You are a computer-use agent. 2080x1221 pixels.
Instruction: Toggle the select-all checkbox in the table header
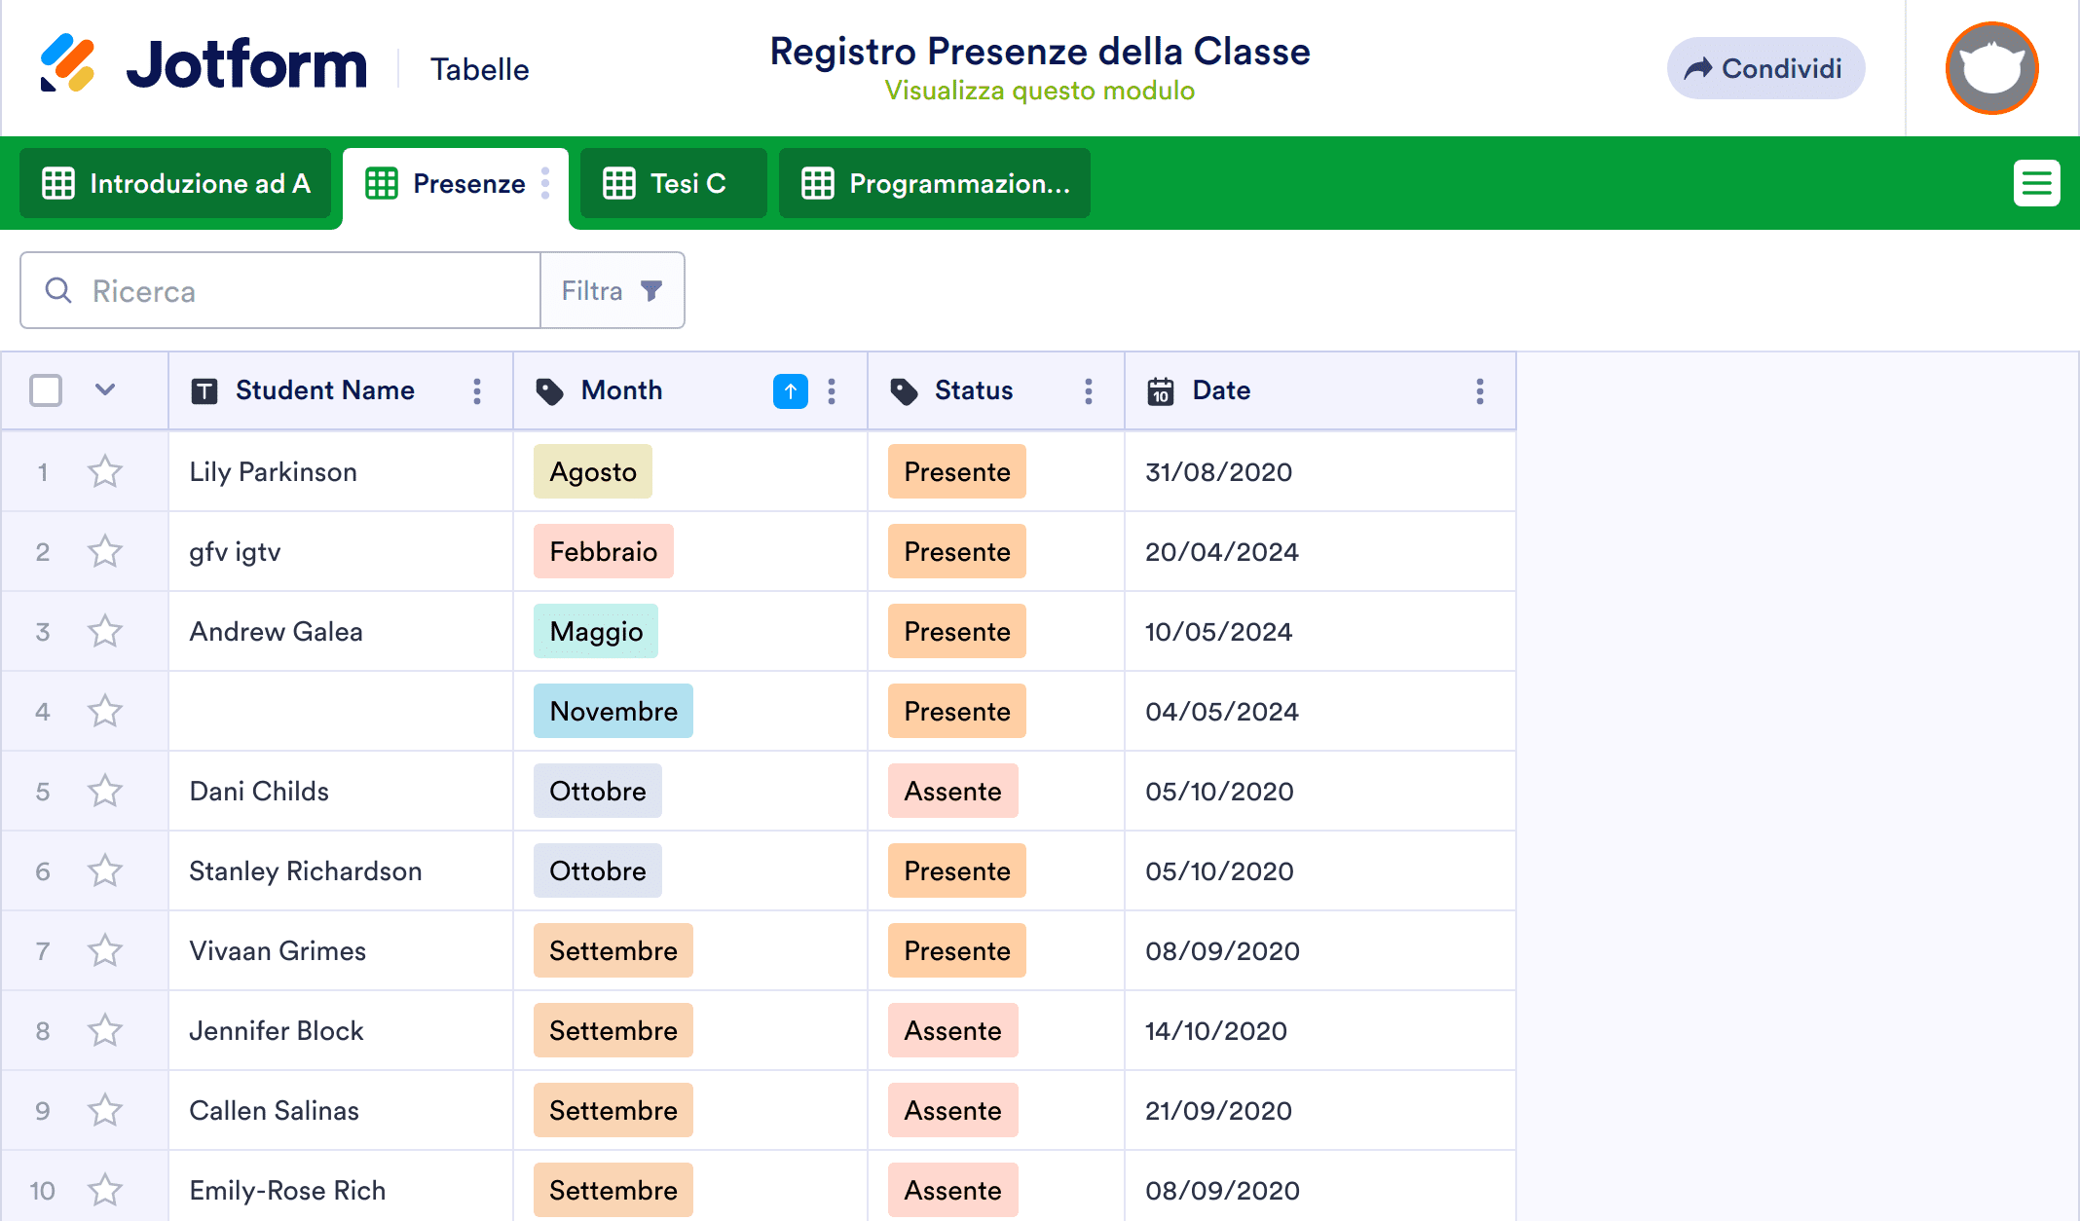pyautogui.click(x=45, y=390)
